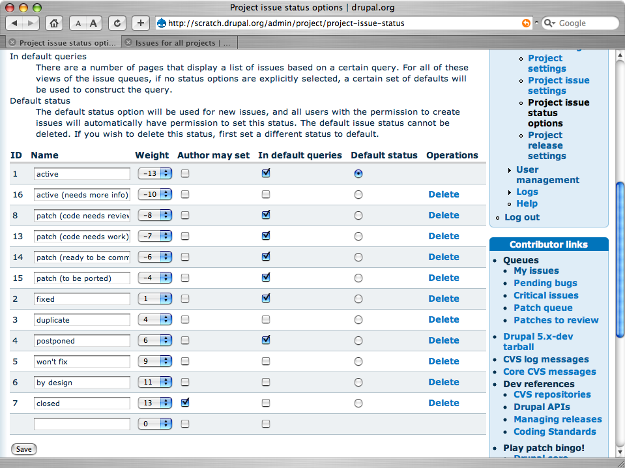Toggle 'Author may set' for active row

point(185,173)
